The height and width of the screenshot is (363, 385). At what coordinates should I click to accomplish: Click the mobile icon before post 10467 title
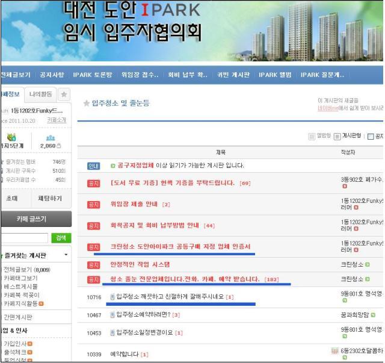[112, 315]
